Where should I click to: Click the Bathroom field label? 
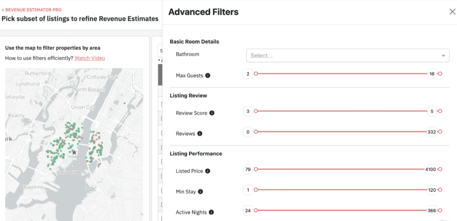click(x=187, y=54)
